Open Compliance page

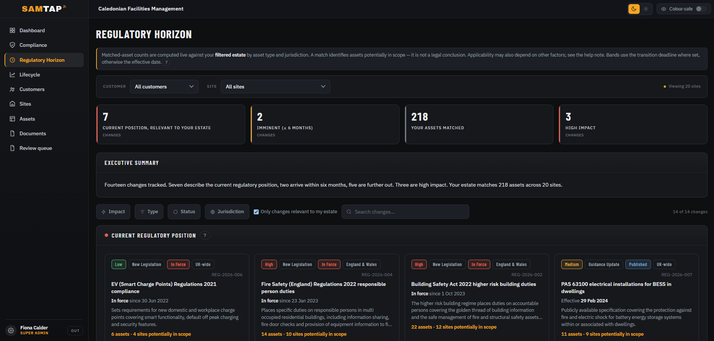(x=44, y=45)
